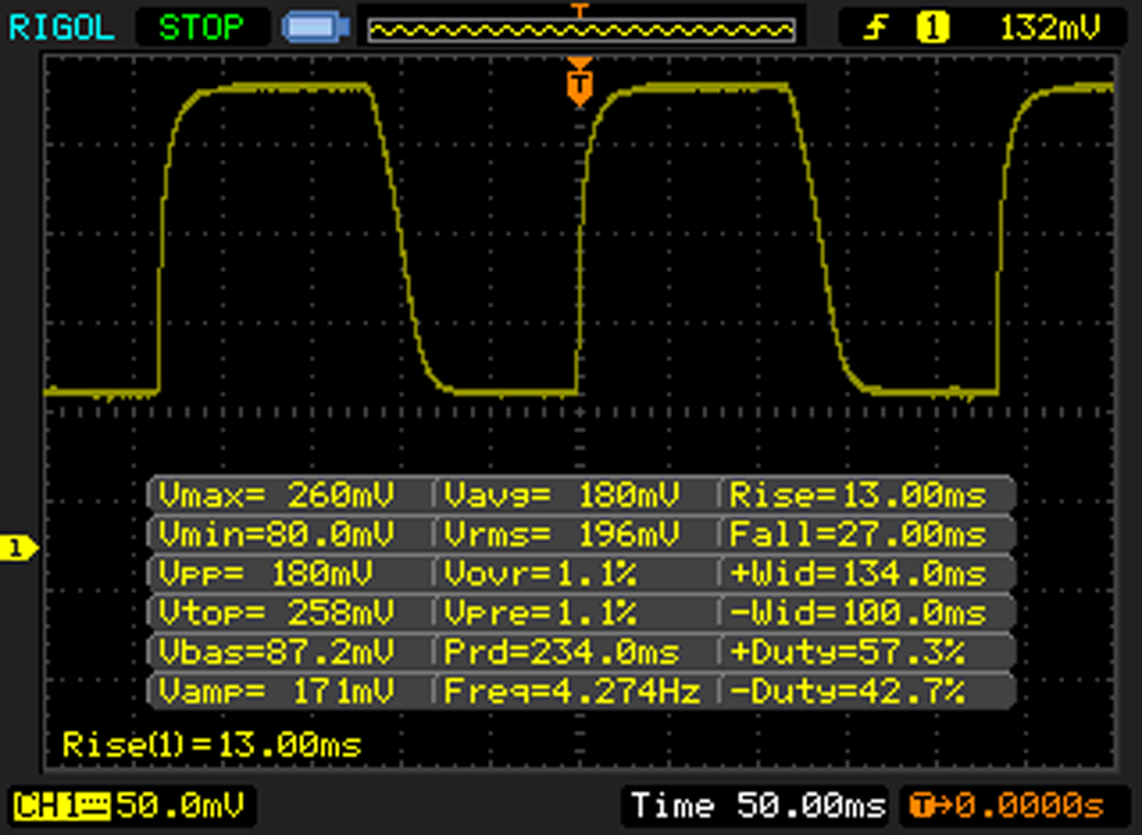Screen dimensions: 1142x835
Task: Click the waveform memory overview bar
Action: click(581, 30)
